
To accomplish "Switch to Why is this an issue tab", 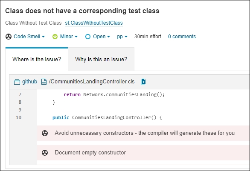I will (x=101, y=59).
